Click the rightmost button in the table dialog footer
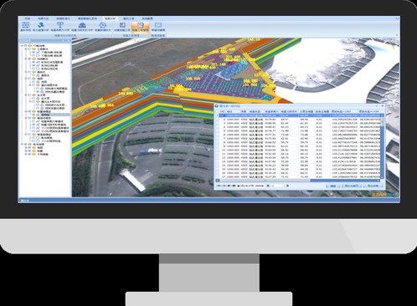This screenshot has width=417, height=306. pos(373,186)
